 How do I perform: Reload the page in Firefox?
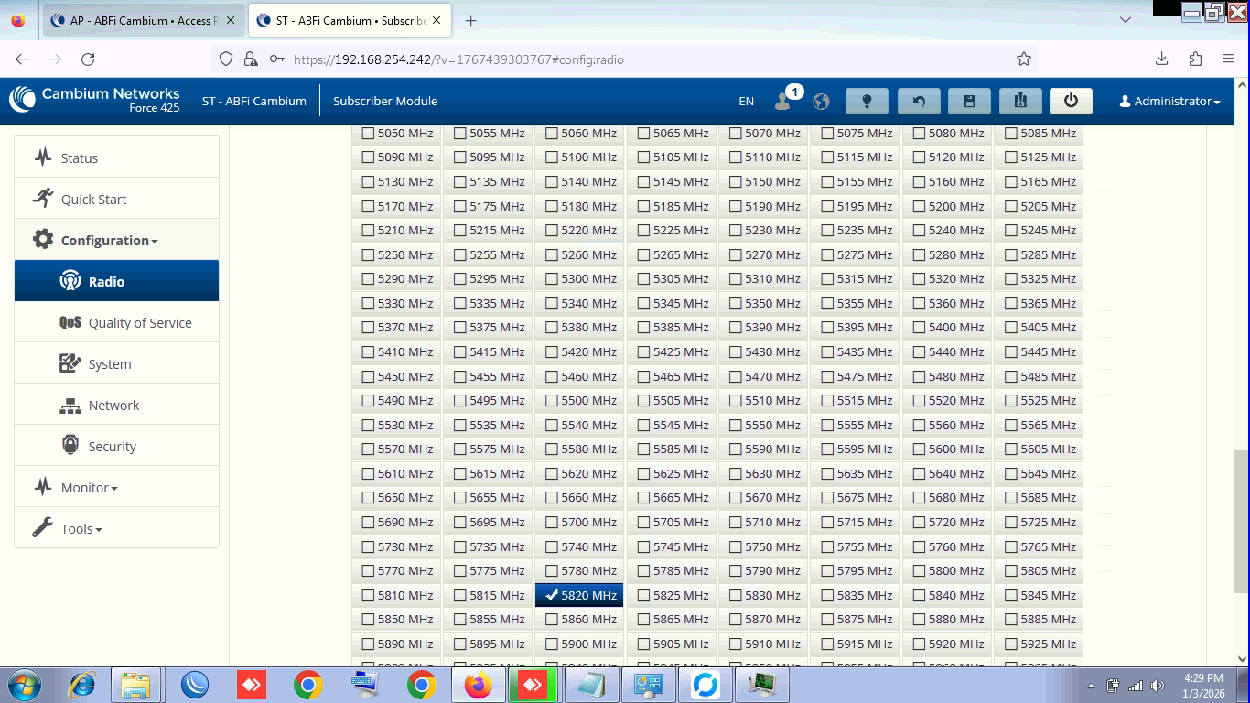[88, 59]
